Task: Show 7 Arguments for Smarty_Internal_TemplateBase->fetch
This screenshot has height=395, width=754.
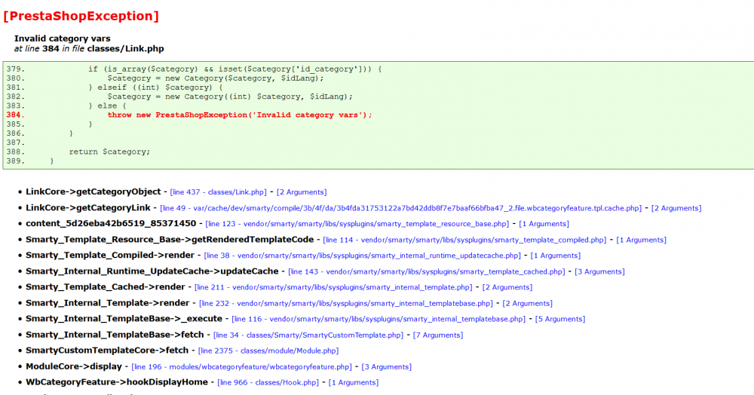Action: point(438,335)
